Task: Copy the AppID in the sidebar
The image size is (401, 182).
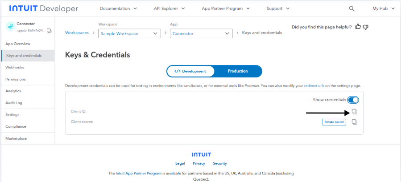Action: click(49, 31)
